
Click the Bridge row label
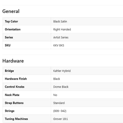click(x=9, y=71)
